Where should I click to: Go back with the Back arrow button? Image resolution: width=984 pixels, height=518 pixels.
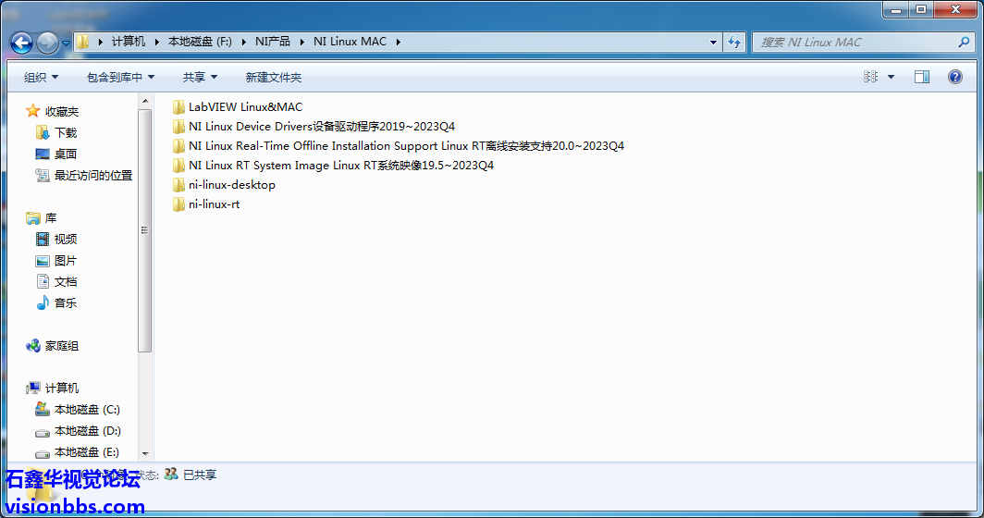(x=22, y=43)
